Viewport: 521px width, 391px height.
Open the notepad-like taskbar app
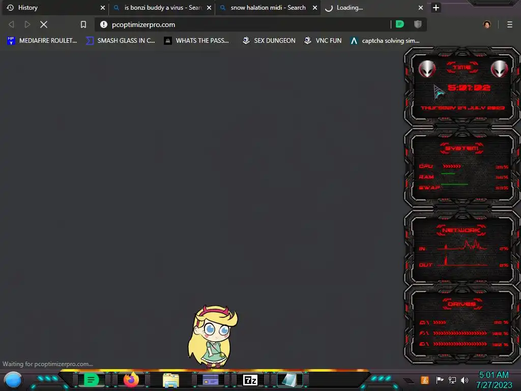click(290, 380)
